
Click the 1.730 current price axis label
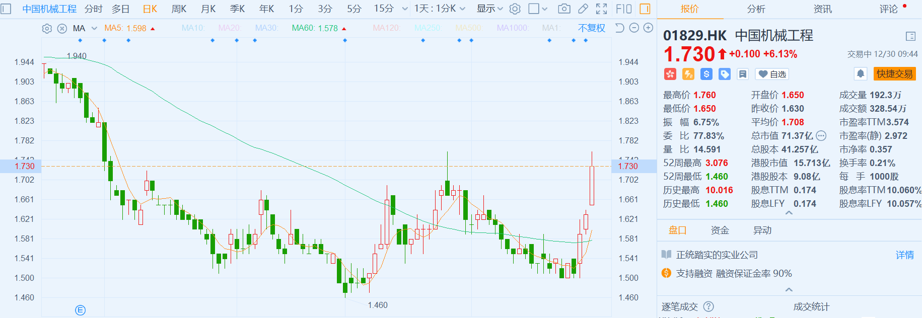coord(25,166)
